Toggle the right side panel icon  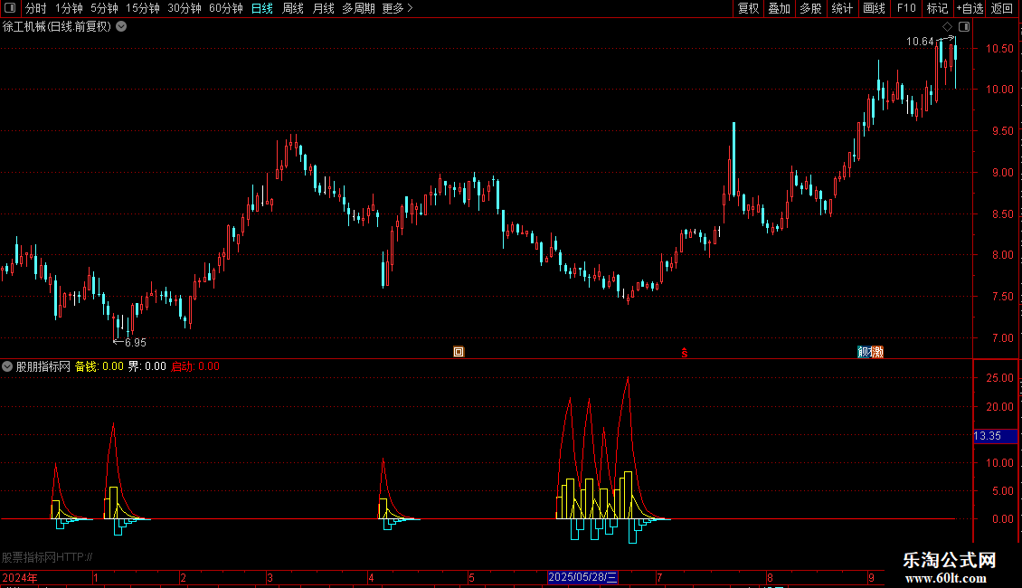tap(964, 27)
